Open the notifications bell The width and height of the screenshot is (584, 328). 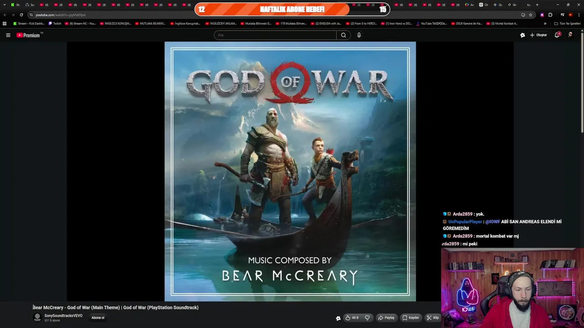click(x=557, y=35)
